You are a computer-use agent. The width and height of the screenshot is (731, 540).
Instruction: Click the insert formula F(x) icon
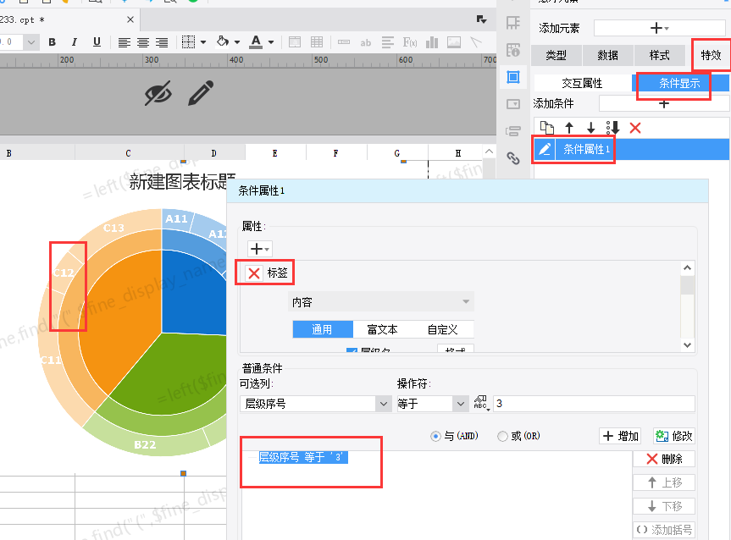pos(410,42)
